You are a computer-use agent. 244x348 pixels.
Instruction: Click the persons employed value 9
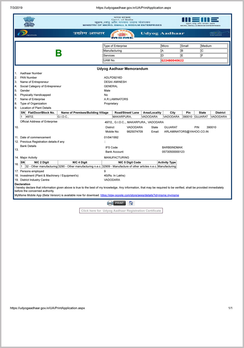click(105, 171)
